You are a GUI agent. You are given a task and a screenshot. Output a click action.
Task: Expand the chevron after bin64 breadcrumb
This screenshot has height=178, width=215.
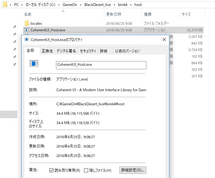(x=131, y=5)
